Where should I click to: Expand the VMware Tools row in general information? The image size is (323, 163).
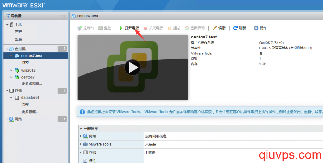point(80,144)
